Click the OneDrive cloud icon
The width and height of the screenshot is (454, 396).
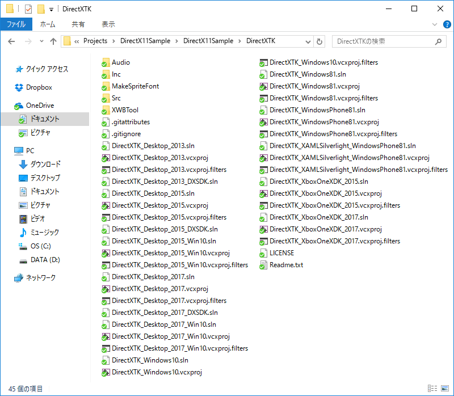19,106
